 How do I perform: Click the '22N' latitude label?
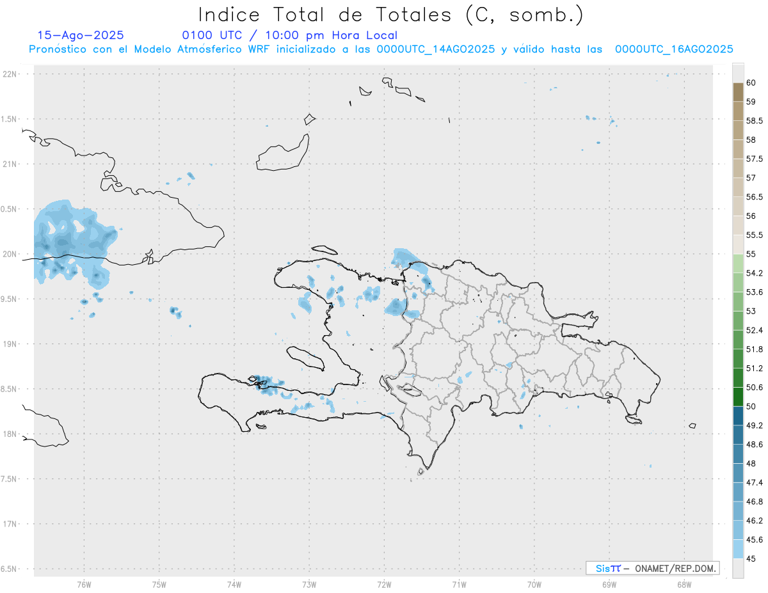coord(10,74)
